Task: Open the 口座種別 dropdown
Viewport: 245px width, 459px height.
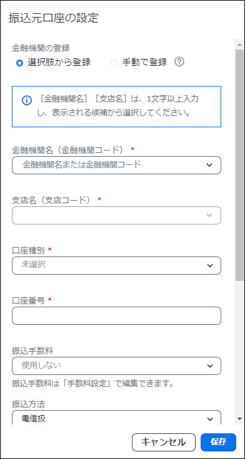Action: pyautogui.click(x=116, y=265)
